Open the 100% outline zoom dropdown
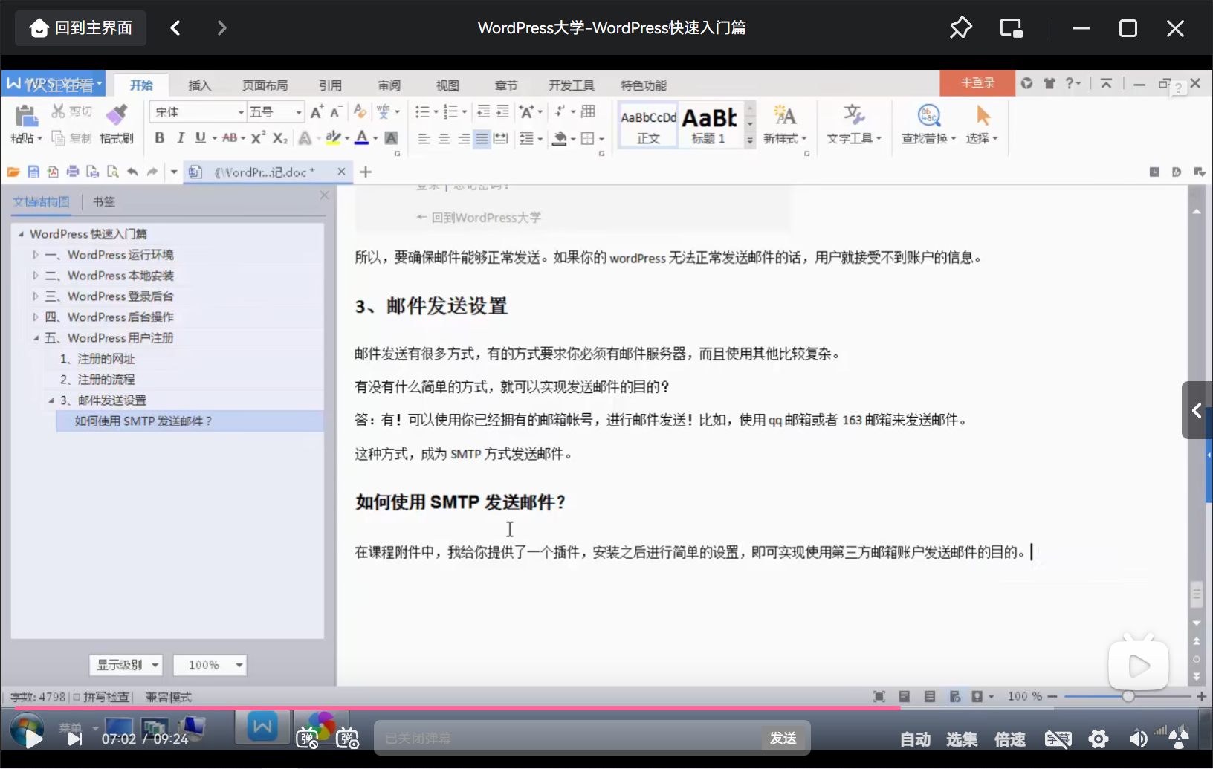Image resolution: width=1213 pixels, height=769 pixels. (x=210, y=665)
